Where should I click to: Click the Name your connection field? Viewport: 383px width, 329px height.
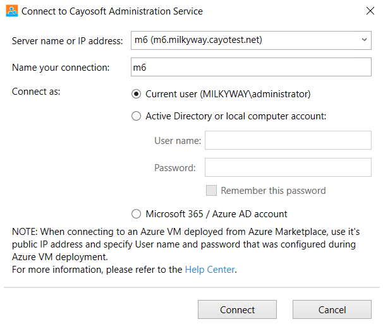pyautogui.click(x=251, y=67)
